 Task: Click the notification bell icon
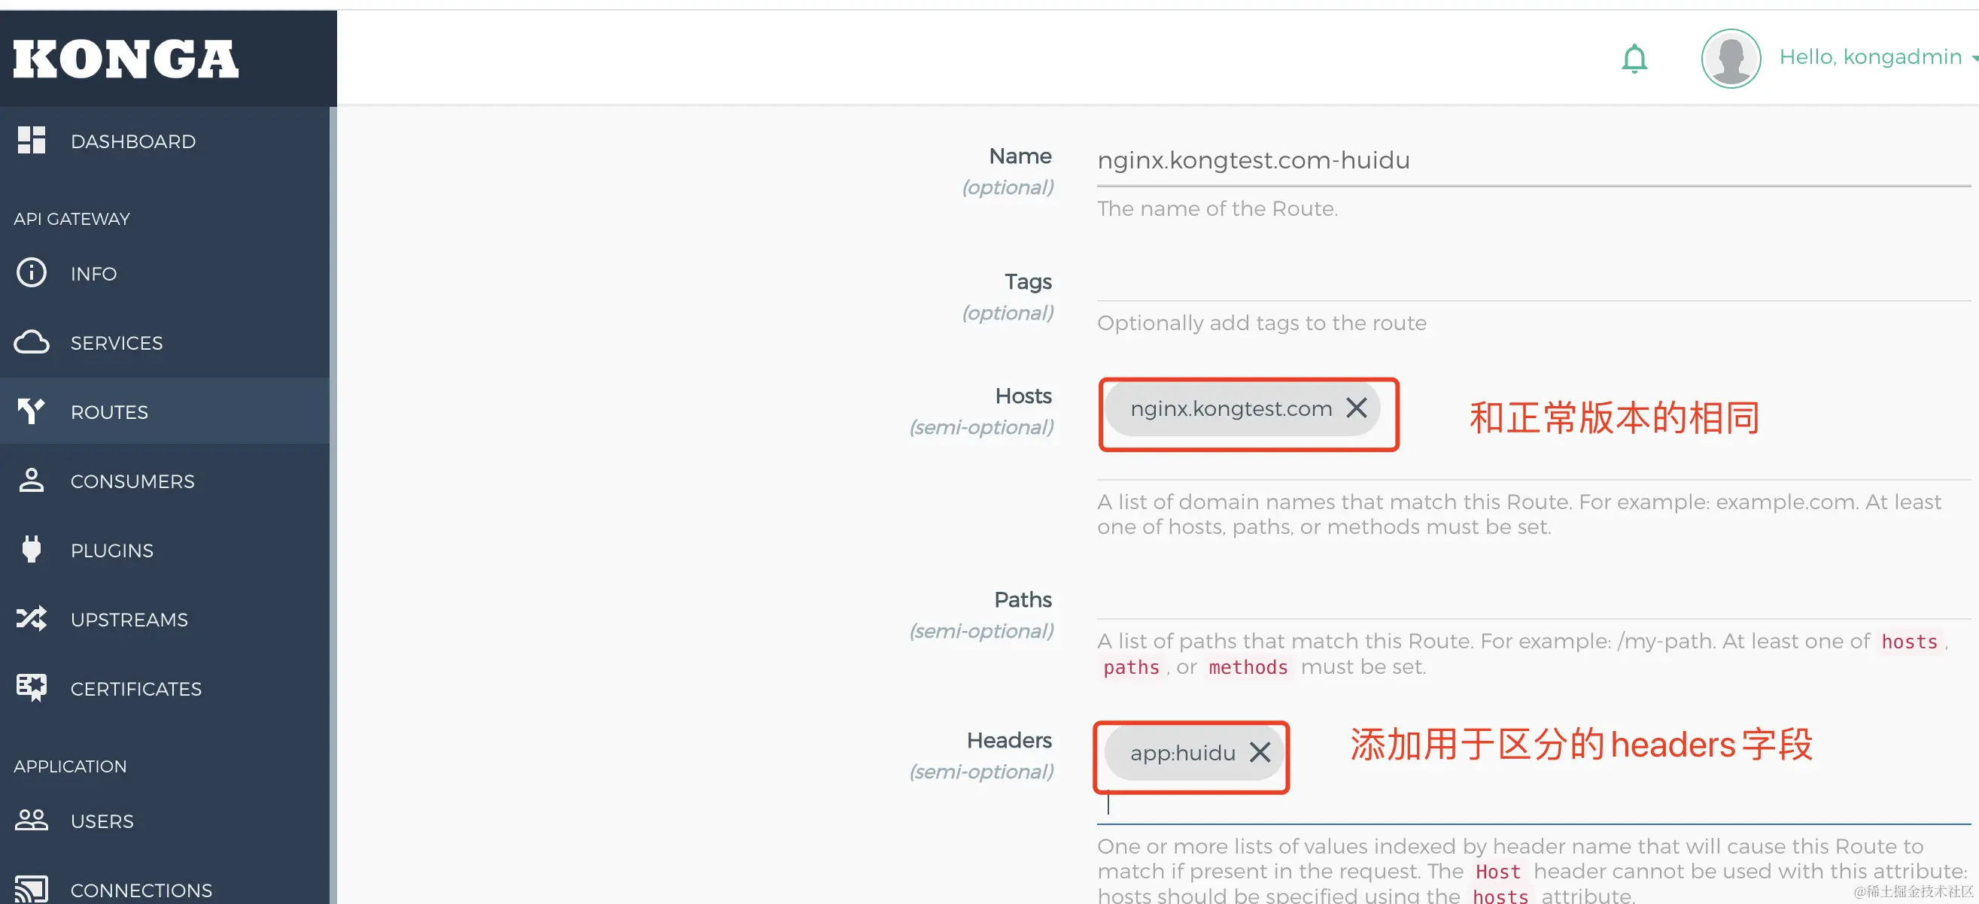(1634, 59)
